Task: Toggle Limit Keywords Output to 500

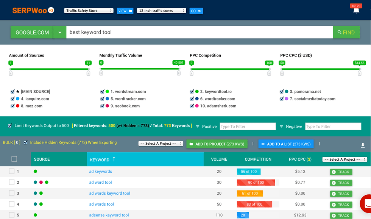Action: 10,125
